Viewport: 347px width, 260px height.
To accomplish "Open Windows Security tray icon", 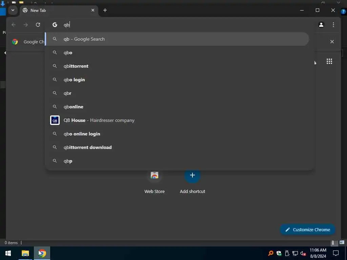I will tap(279, 253).
